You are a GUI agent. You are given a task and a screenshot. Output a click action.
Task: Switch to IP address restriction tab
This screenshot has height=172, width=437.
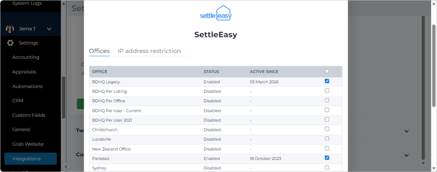[149, 51]
